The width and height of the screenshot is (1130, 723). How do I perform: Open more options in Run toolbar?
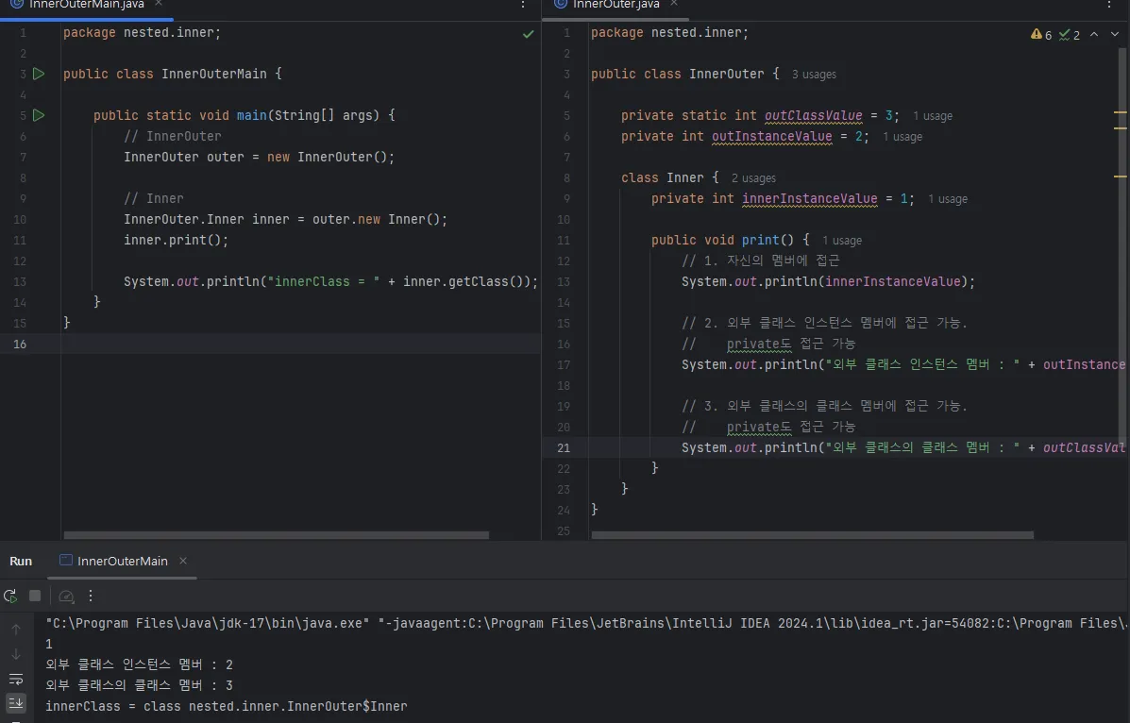(90, 596)
